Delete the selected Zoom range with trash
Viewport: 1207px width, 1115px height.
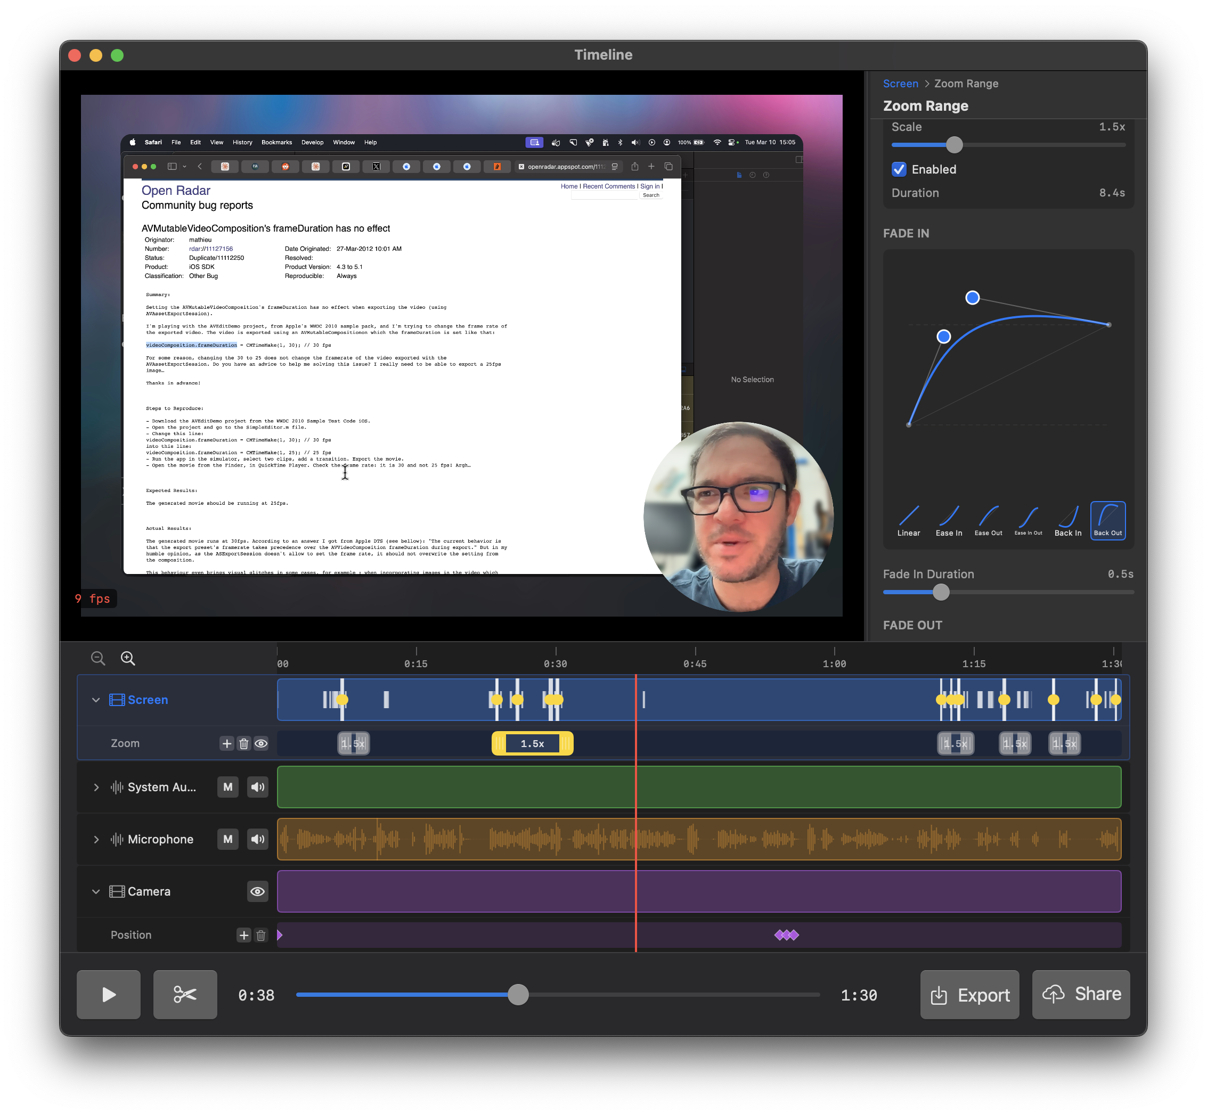click(244, 743)
